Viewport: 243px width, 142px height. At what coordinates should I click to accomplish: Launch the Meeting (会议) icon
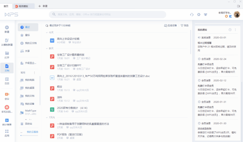pos(7,95)
